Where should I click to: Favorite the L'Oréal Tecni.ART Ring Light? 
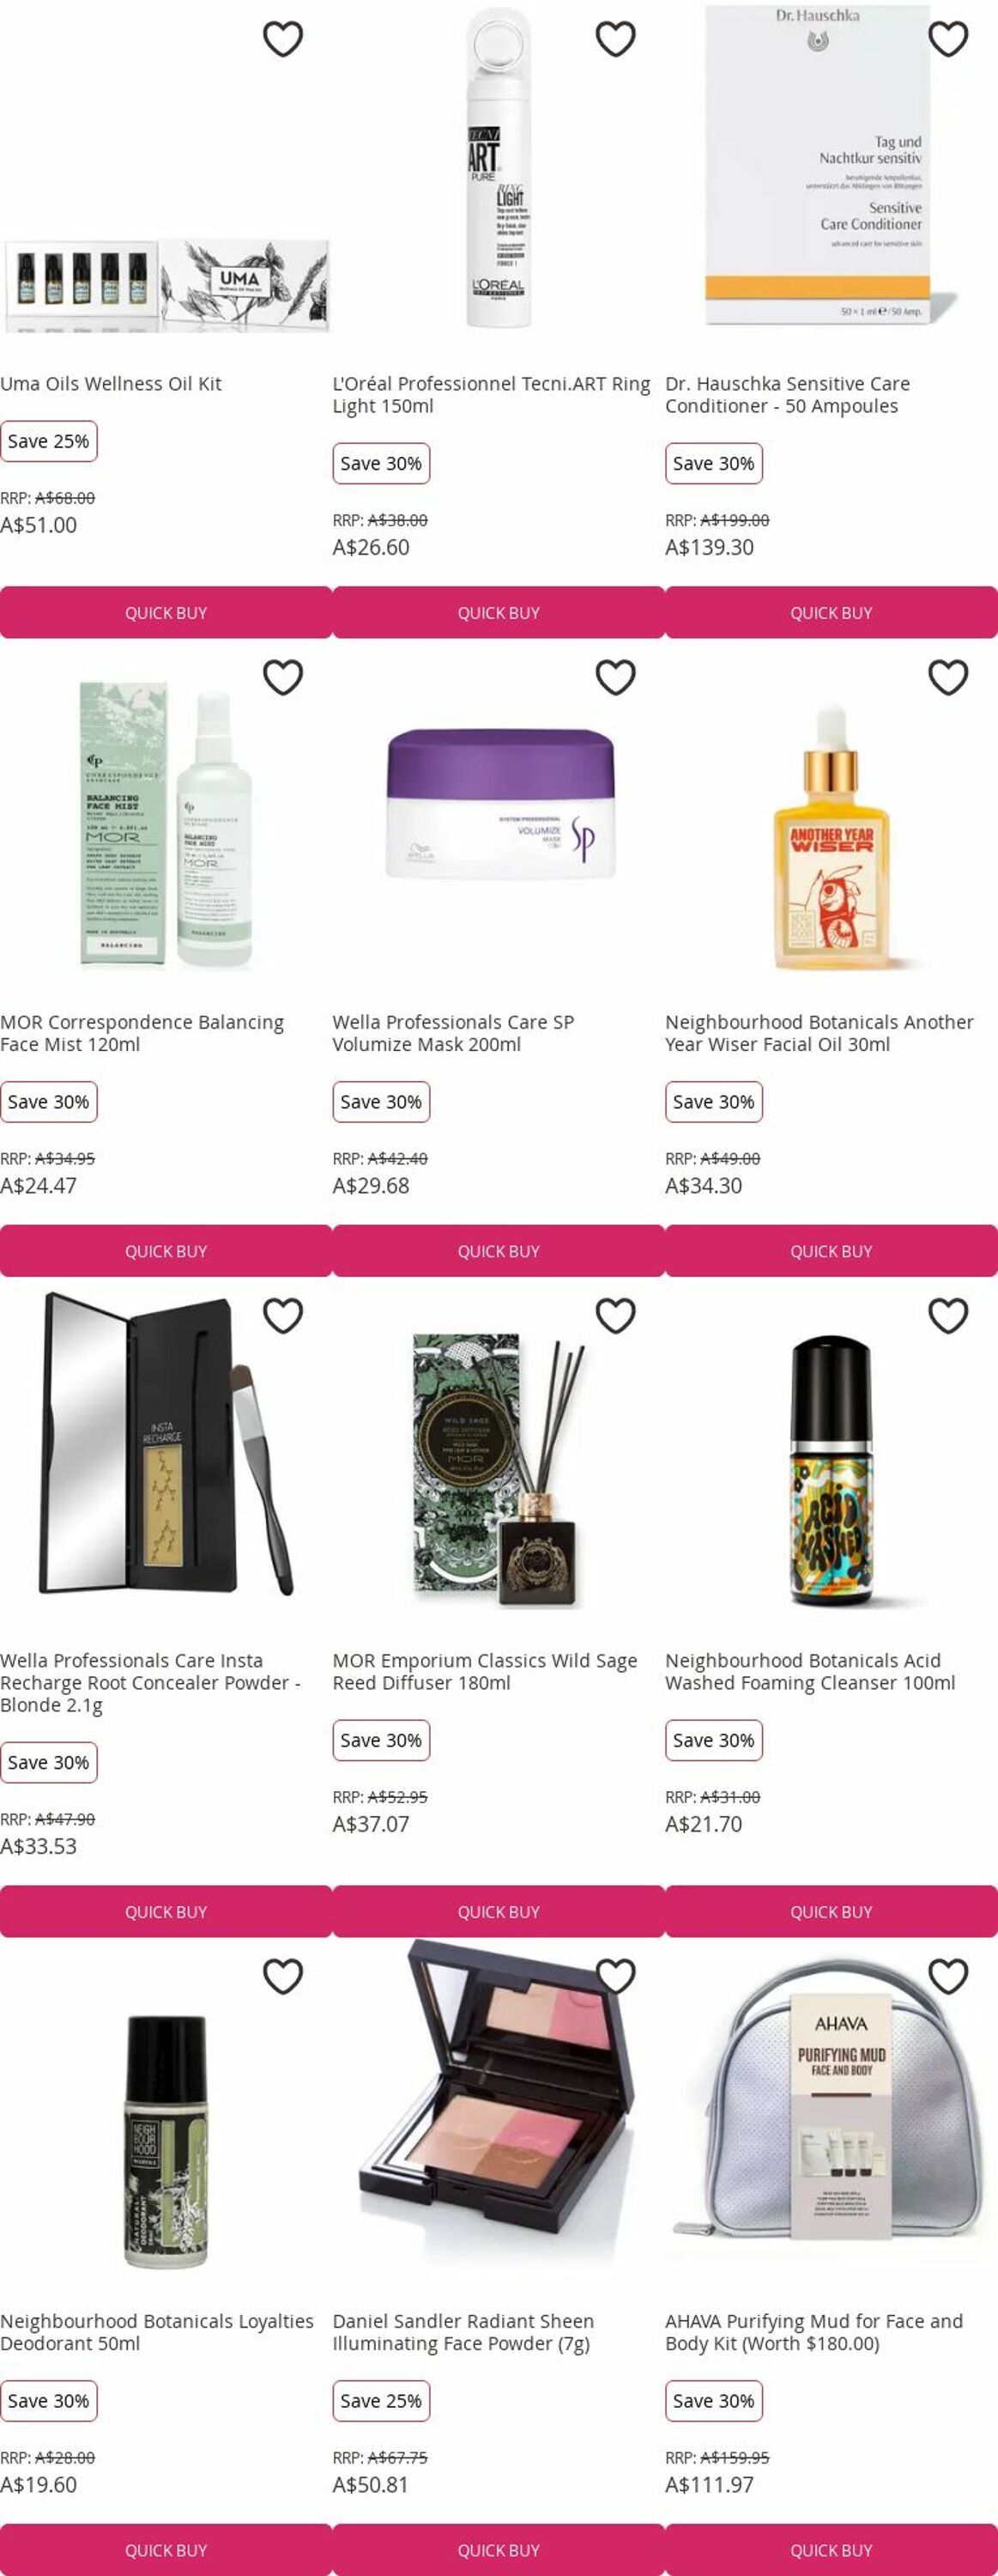coord(615,39)
